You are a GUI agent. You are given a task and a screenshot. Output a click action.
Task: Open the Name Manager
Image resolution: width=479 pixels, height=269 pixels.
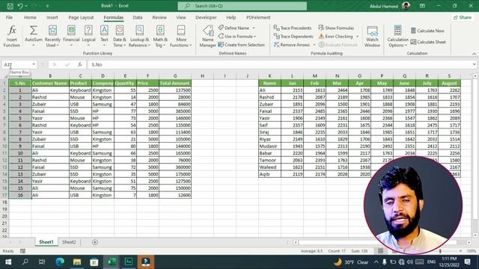(x=208, y=36)
